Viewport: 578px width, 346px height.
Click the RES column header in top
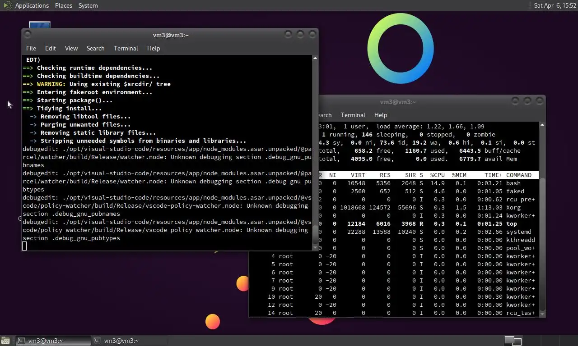coord(385,175)
